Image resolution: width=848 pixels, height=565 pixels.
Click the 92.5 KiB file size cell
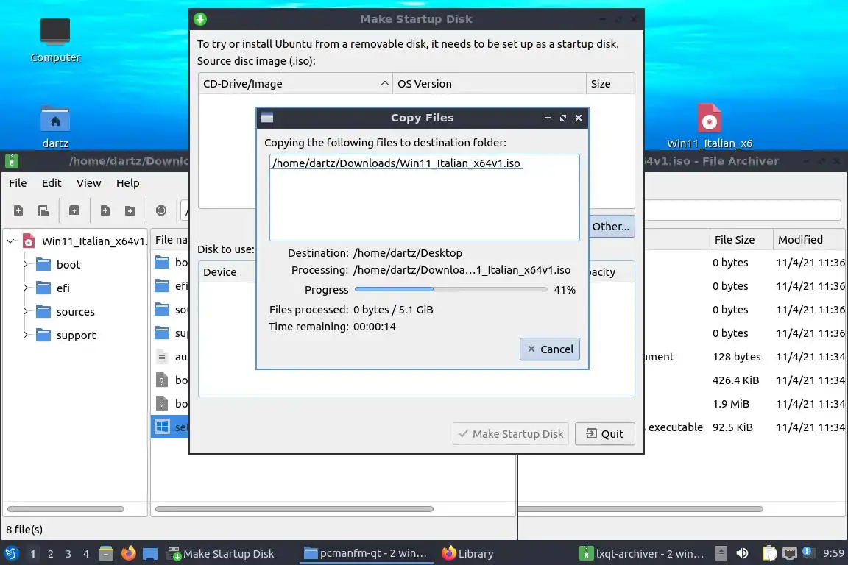tap(732, 427)
